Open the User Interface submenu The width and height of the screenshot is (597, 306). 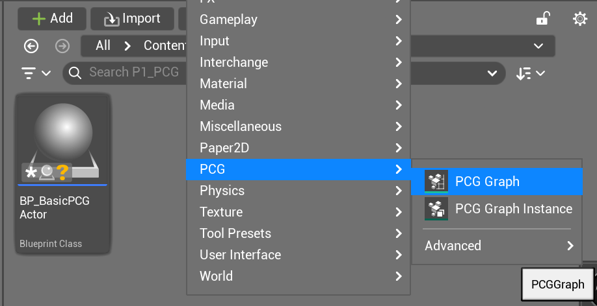click(x=298, y=255)
